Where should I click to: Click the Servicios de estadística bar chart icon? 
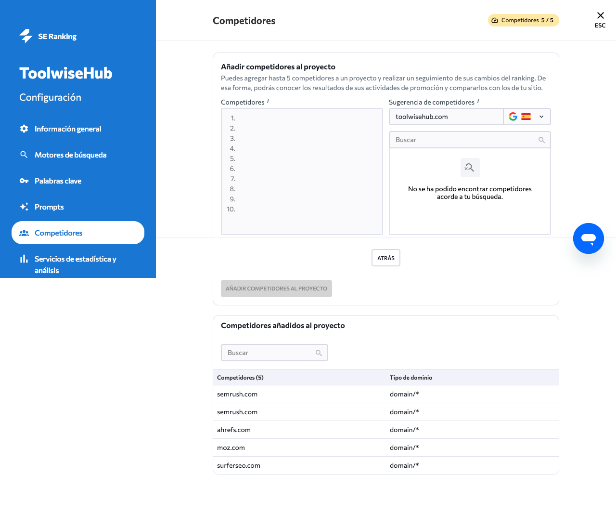[x=24, y=259]
